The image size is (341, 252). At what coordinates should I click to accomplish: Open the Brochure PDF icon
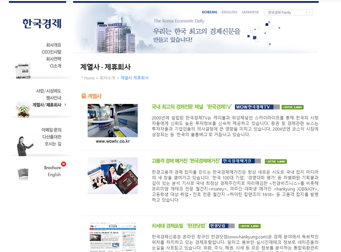pos(23,173)
